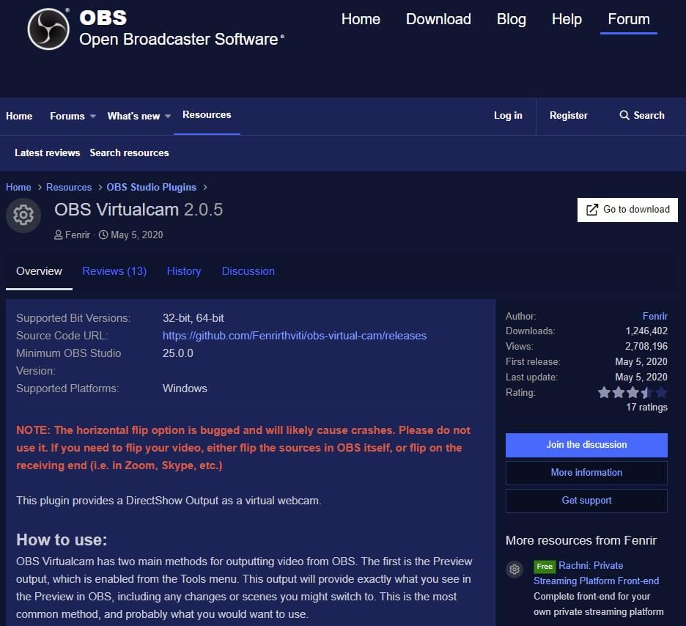Click the Search magnifier icon
Screen dimensions: 686x626
click(x=624, y=116)
